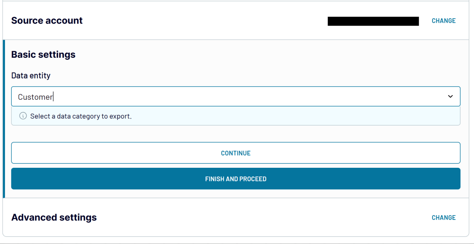Image resolution: width=474 pixels, height=244 pixels.
Task: Open CHANGE link for Advanced settings
Action: click(x=444, y=218)
